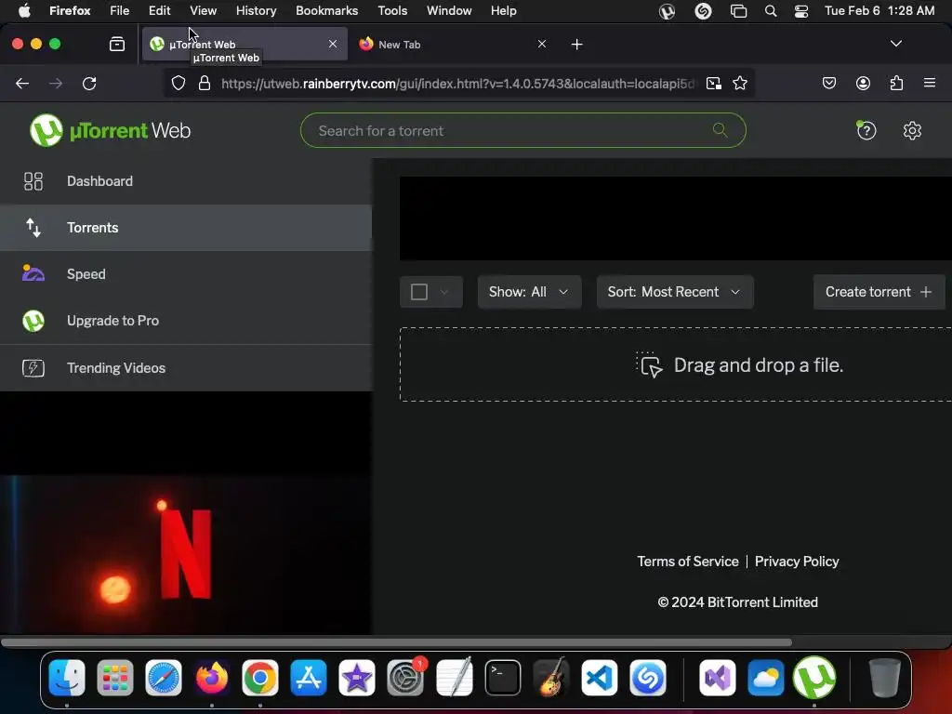Open the Shazam menu bar icon

coord(703,11)
